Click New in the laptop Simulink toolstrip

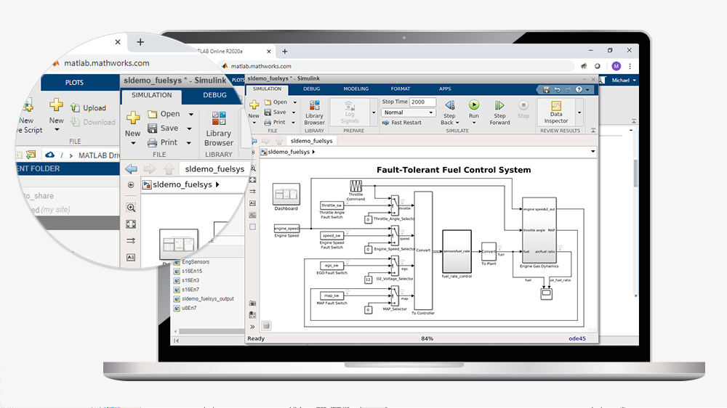(x=254, y=110)
